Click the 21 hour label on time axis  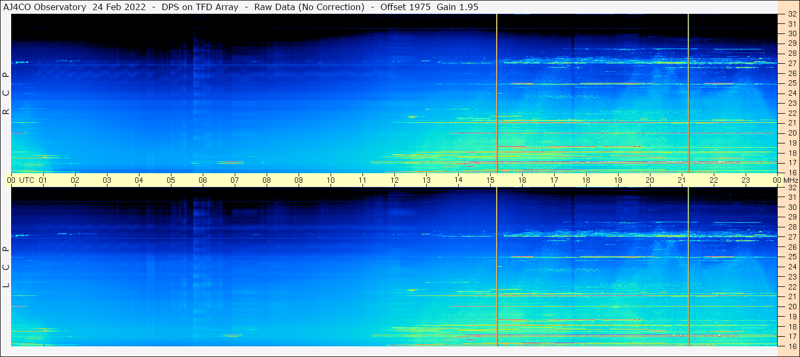click(x=682, y=180)
